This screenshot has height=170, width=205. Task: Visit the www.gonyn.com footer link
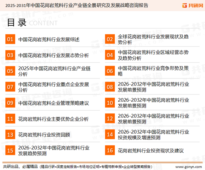188,166
